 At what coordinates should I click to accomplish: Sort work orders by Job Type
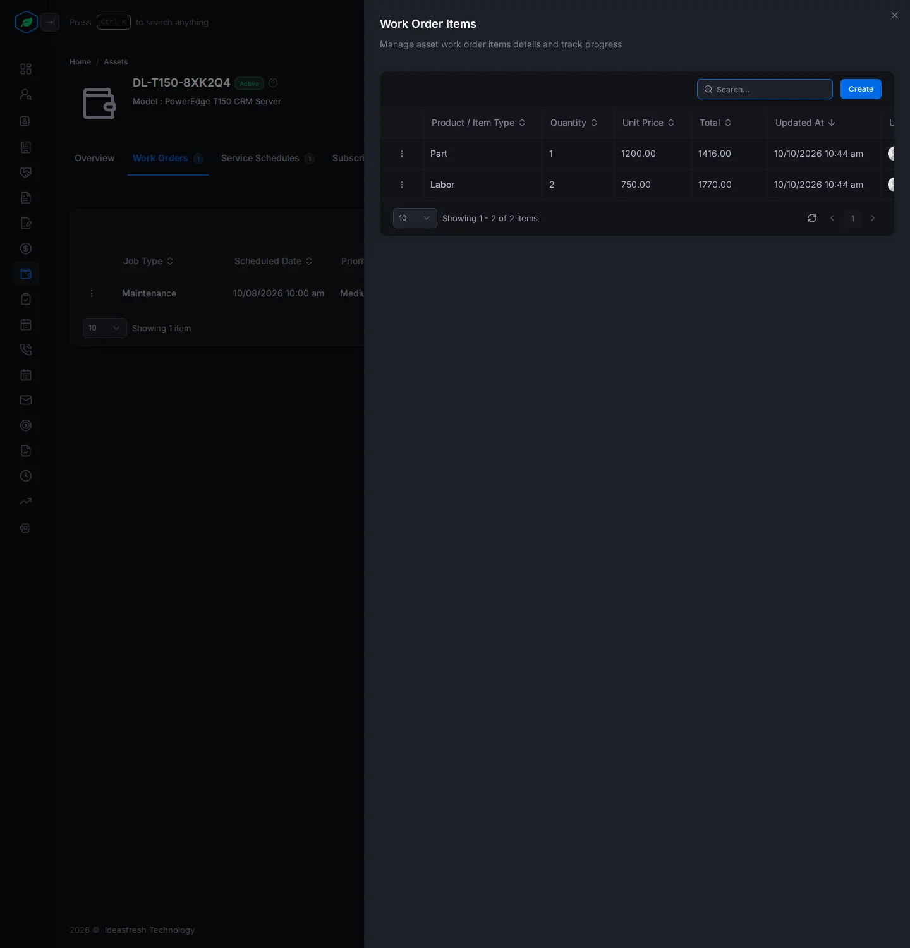[149, 261]
